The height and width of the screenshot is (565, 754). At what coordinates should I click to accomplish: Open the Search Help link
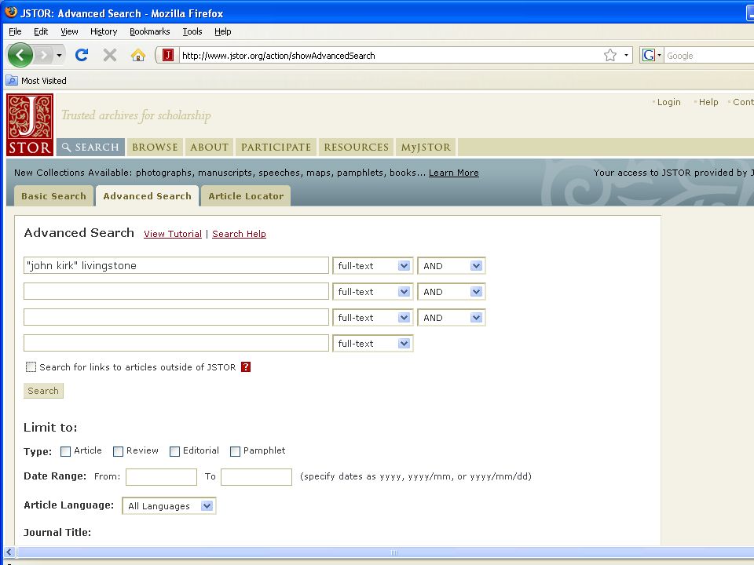(239, 234)
